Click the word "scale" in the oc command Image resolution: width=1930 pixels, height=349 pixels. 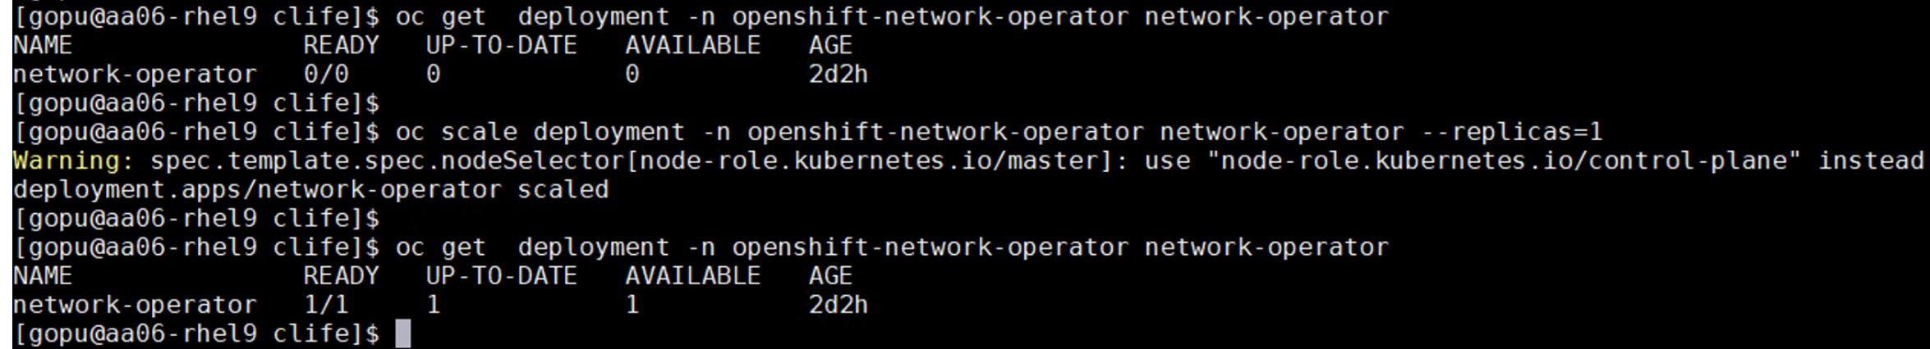coord(479,132)
